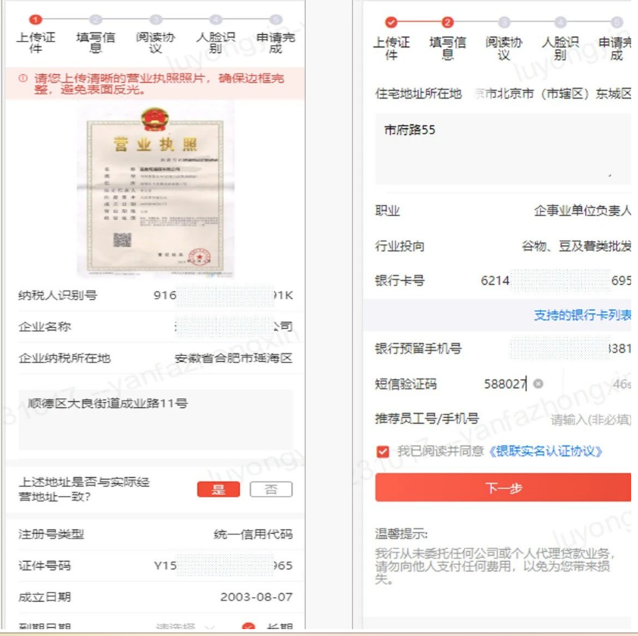Click the QR code on the license image
This screenshot has width=638, height=636.
(122, 240)
